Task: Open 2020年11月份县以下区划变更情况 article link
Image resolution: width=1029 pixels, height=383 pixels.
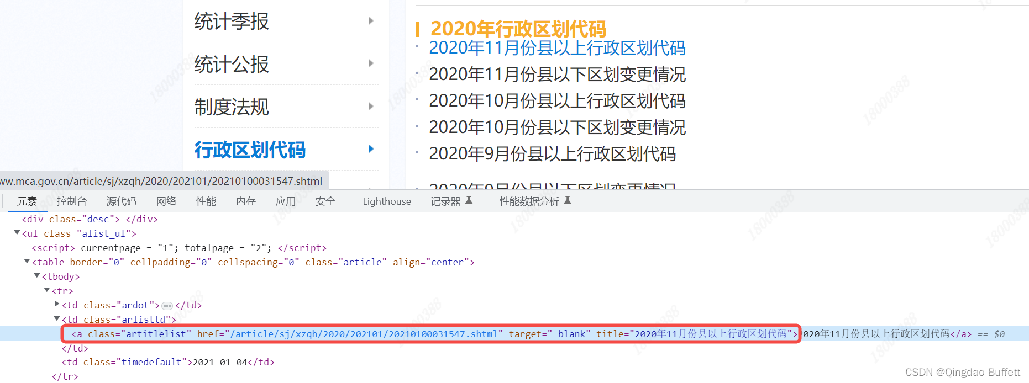Action: point(557,75)
